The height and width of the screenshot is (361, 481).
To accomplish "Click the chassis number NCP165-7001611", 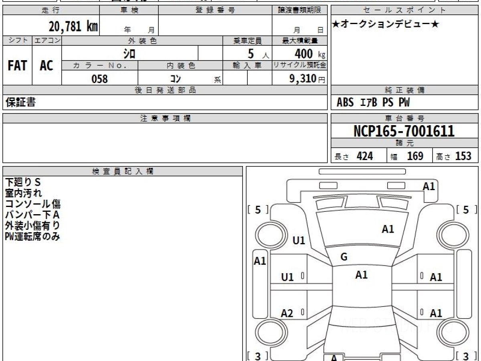I will pos(404,131).
